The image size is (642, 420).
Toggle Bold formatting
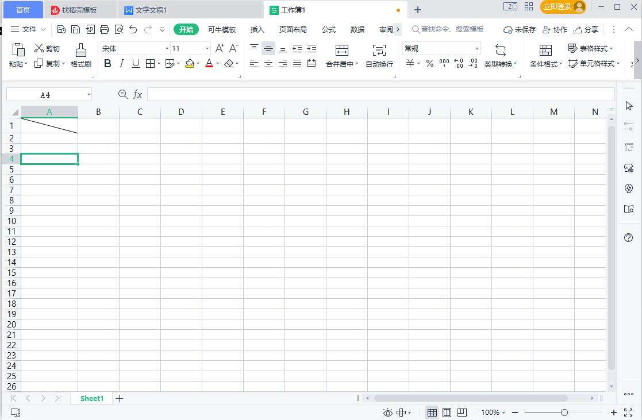(x=107, y=63)
